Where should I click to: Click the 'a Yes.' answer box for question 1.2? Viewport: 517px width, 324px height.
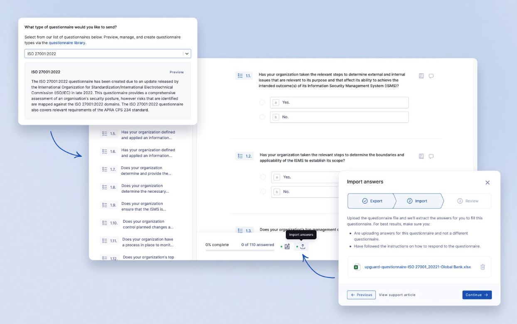(x=305, y=177)
